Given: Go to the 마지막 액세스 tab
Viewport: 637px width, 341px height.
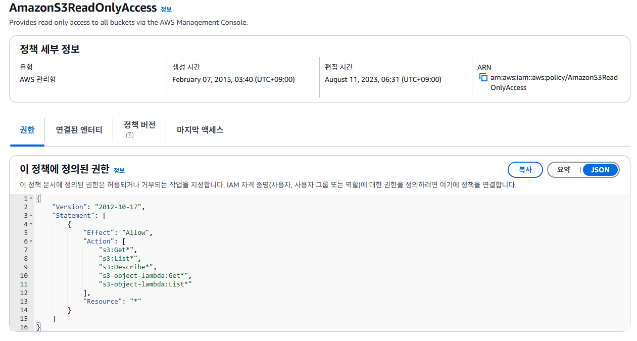Looking at the screenshot, I should 200,130.
